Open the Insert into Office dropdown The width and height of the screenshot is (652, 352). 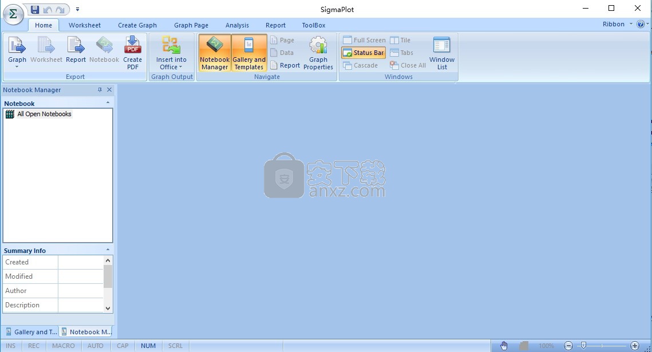point(171,53)
